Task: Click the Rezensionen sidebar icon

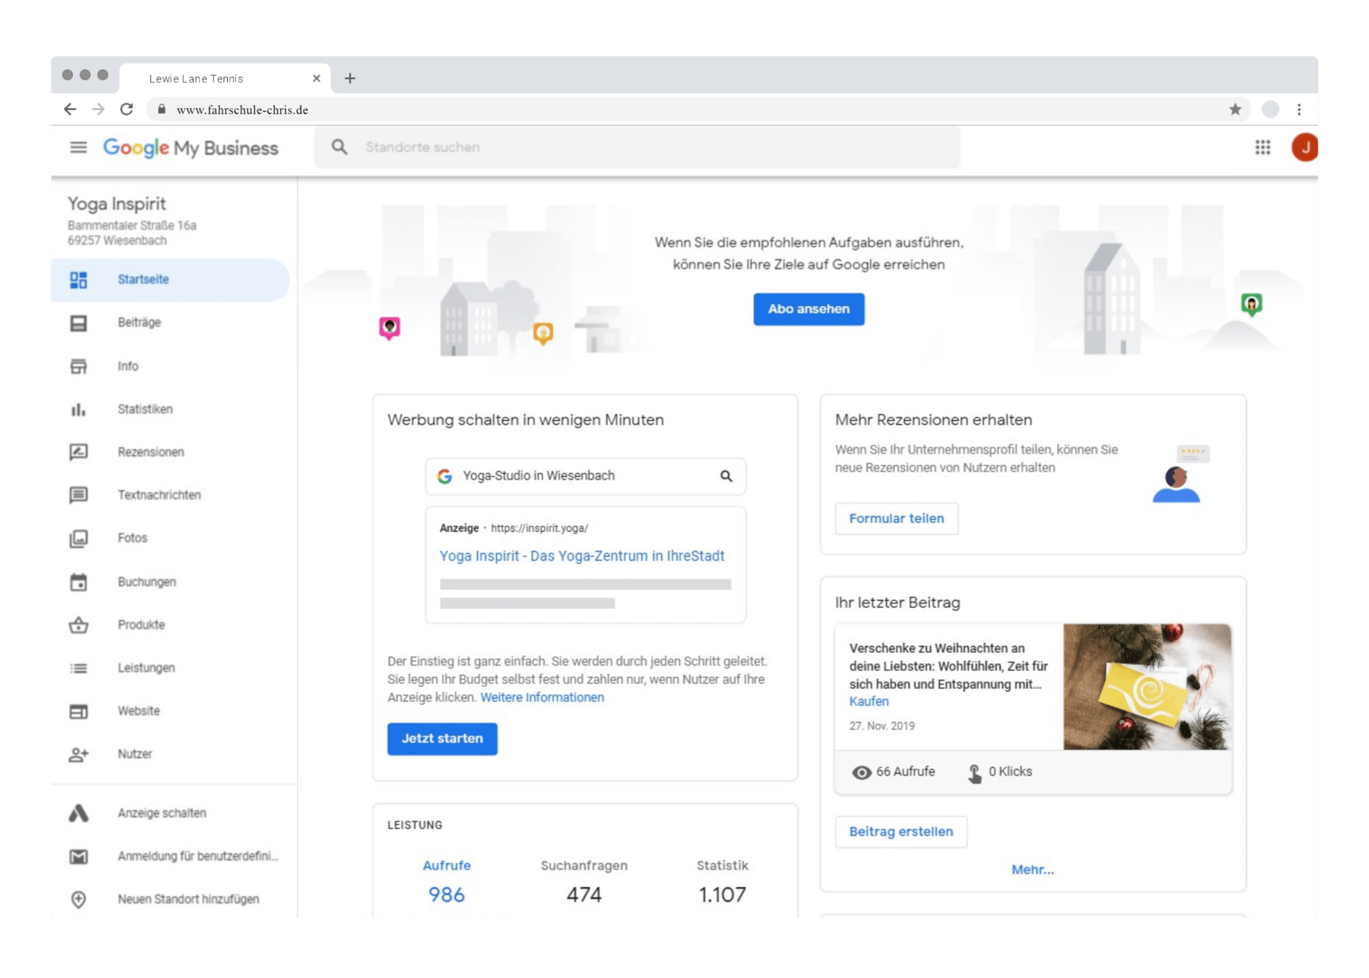Action: pyautogui.click(x=79, y=452)
